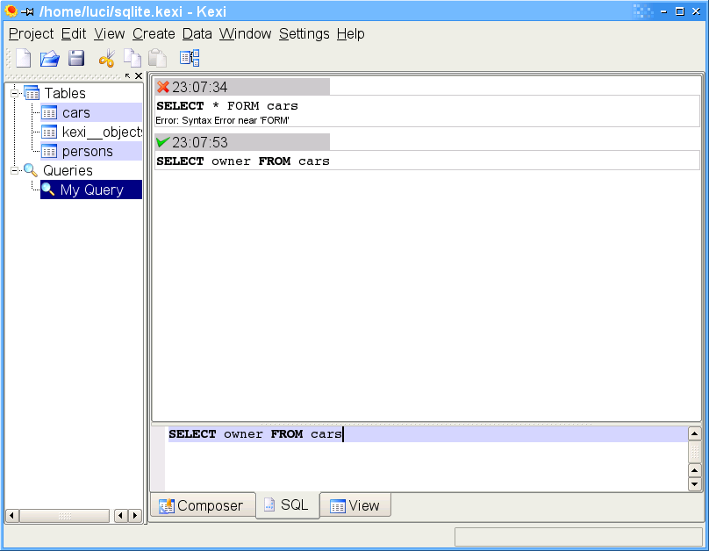Click the New document toolbar icon
Screen dimensions: 709x551
coord(24,59)
